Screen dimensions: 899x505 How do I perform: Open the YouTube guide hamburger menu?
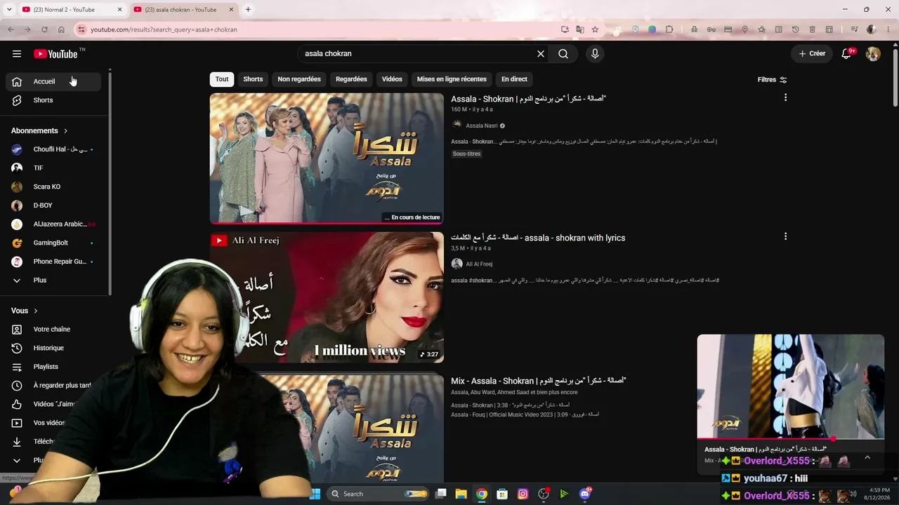[17, 54]
